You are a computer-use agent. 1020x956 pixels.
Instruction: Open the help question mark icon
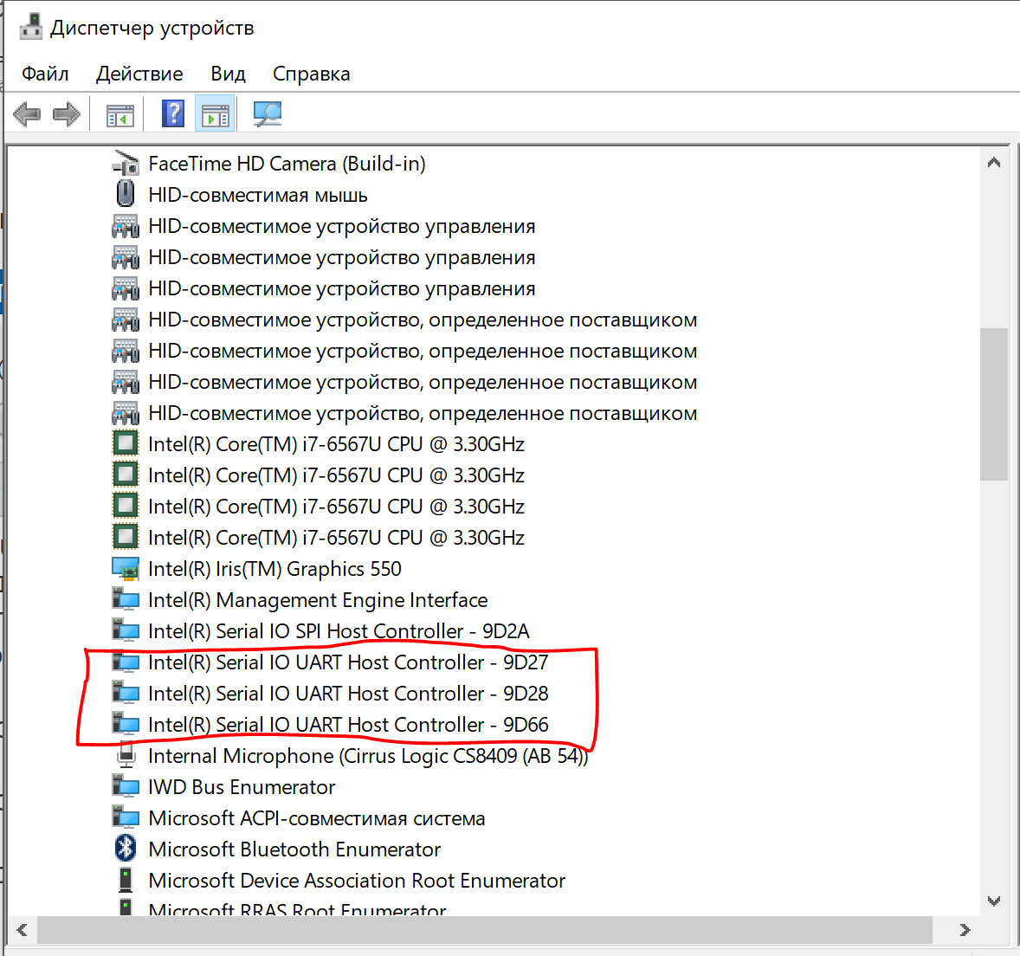(x=172, y=113)
